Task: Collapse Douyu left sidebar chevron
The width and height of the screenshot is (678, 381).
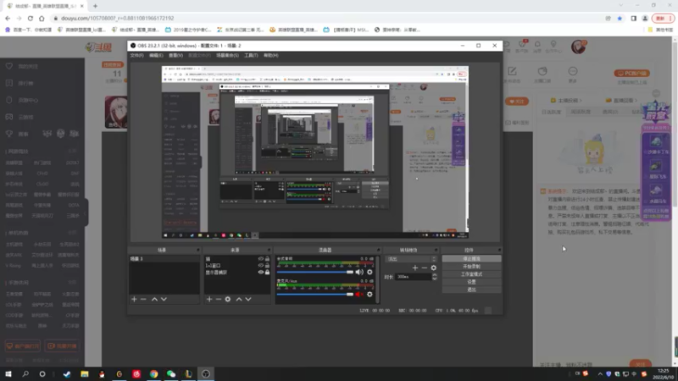Action: click(86, 213)
